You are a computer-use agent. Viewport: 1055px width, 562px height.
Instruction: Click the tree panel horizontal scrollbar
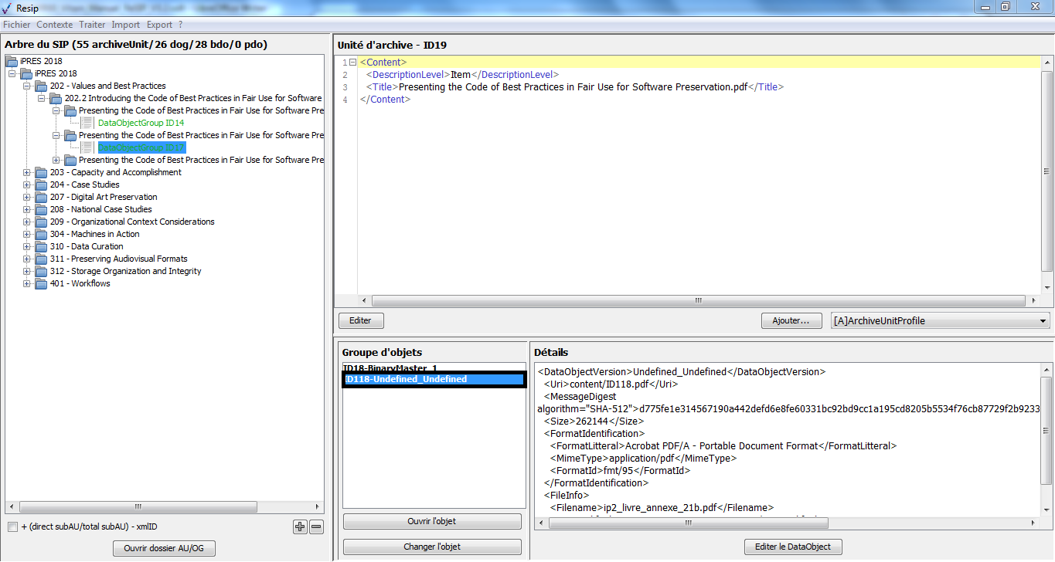point(138,507)
